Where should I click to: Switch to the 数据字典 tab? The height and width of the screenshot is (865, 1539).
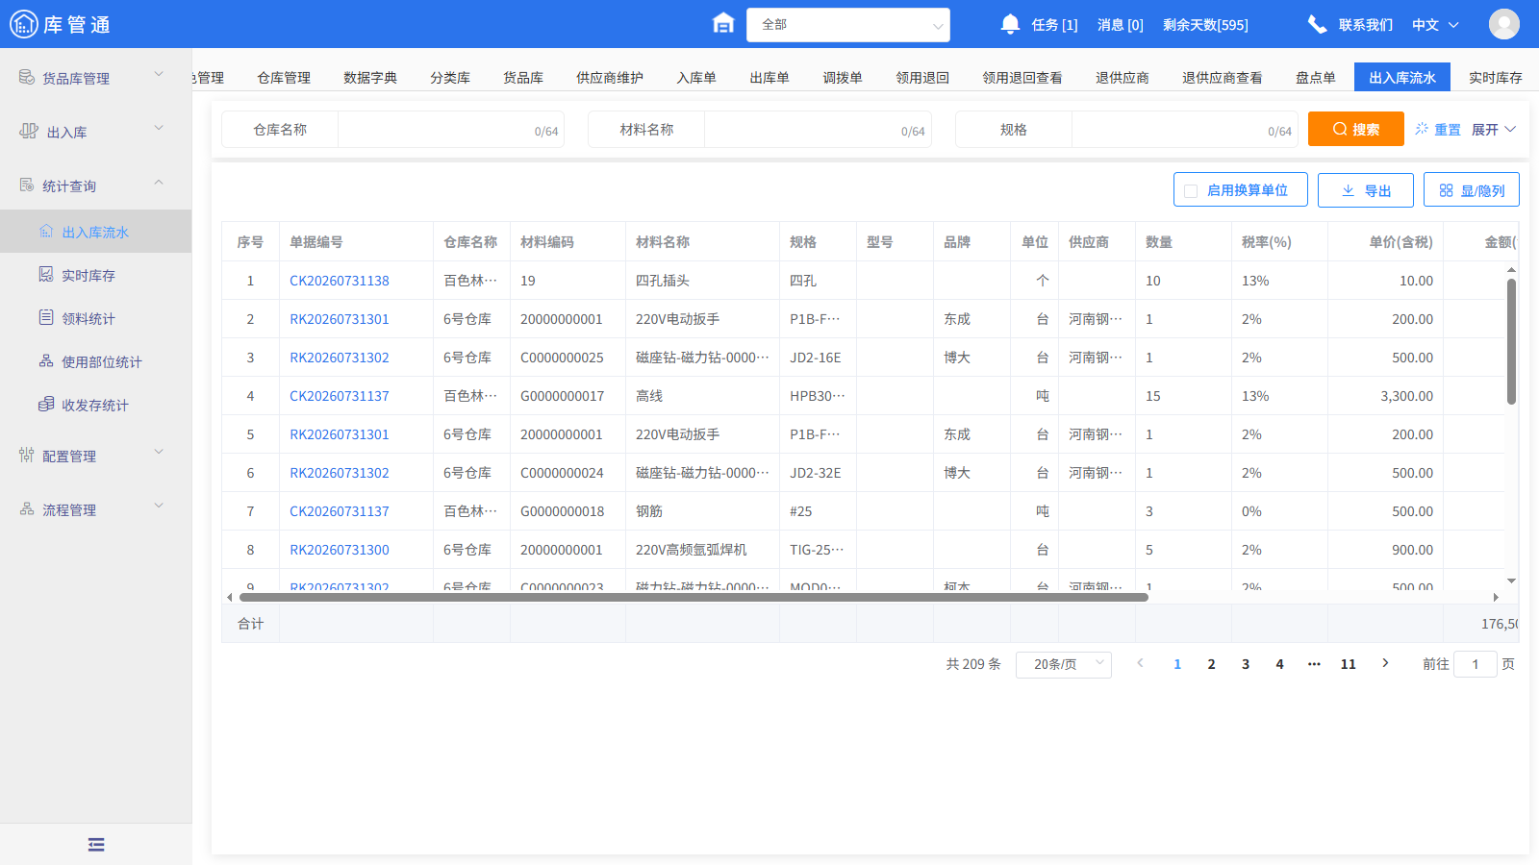[370, 78]
